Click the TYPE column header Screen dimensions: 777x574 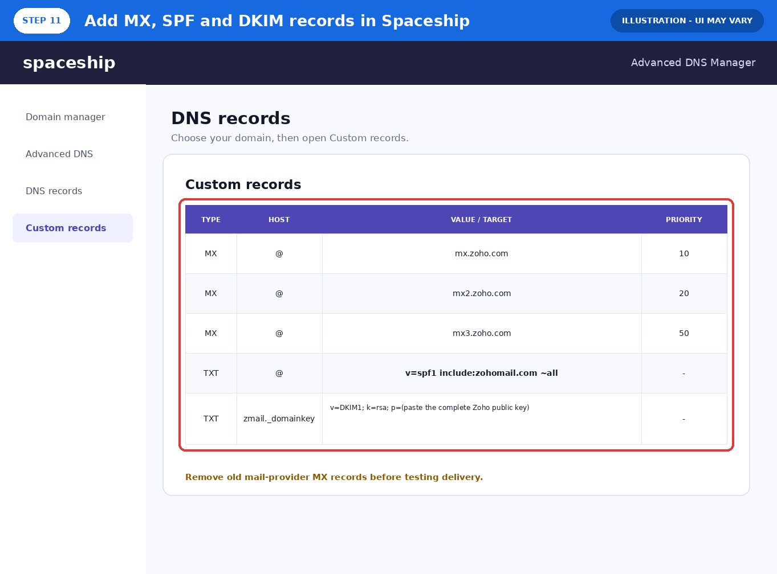[211, 219]
